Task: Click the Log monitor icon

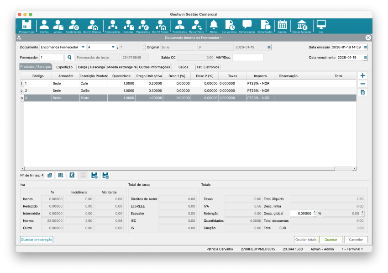Action: tap(321, 26)
